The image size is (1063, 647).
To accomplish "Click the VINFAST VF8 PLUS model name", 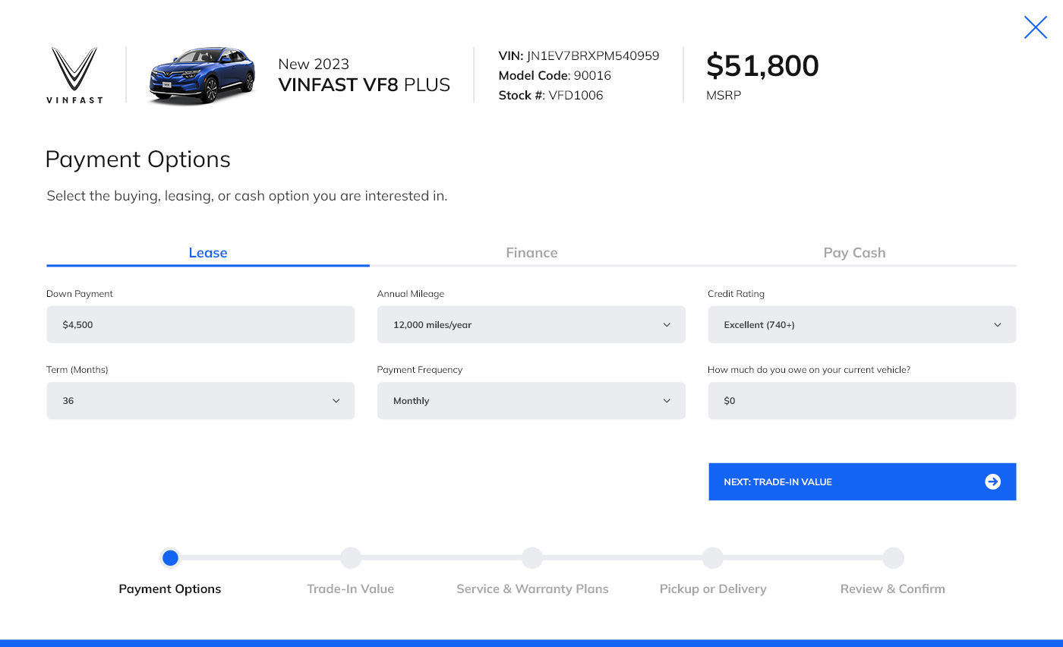I will click(x=364, y=84).
